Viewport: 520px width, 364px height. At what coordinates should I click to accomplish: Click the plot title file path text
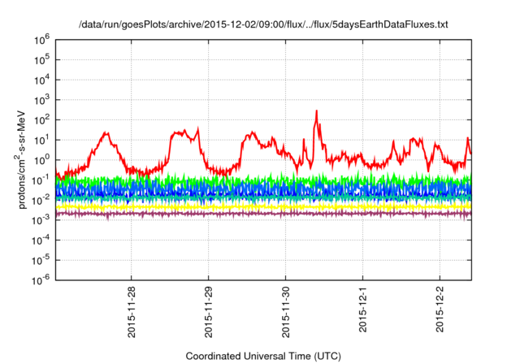point(263,24)
